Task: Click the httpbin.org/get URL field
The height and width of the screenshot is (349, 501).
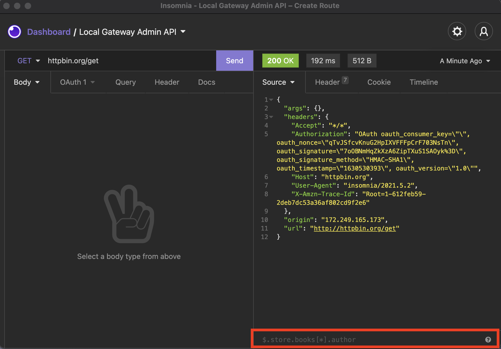Action: 131,61
